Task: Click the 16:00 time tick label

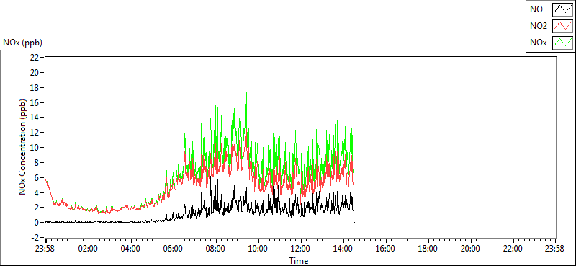Action: tap(385, 249)
